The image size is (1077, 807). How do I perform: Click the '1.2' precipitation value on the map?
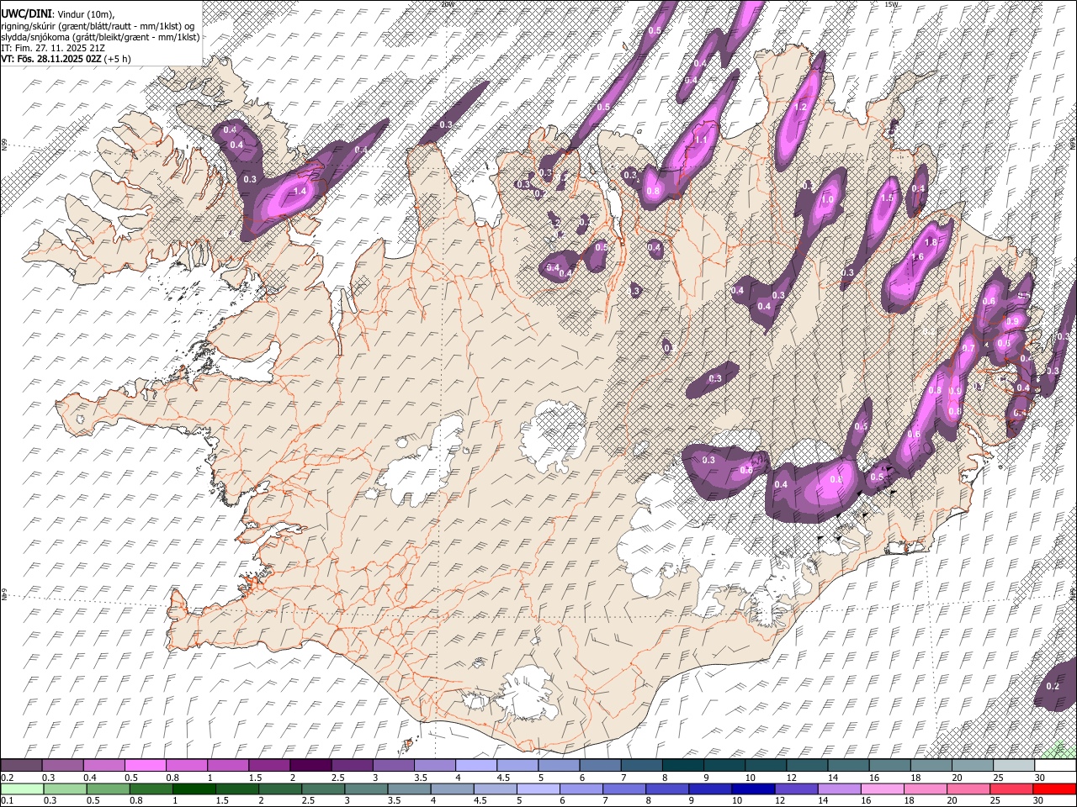tap(800, 107)
